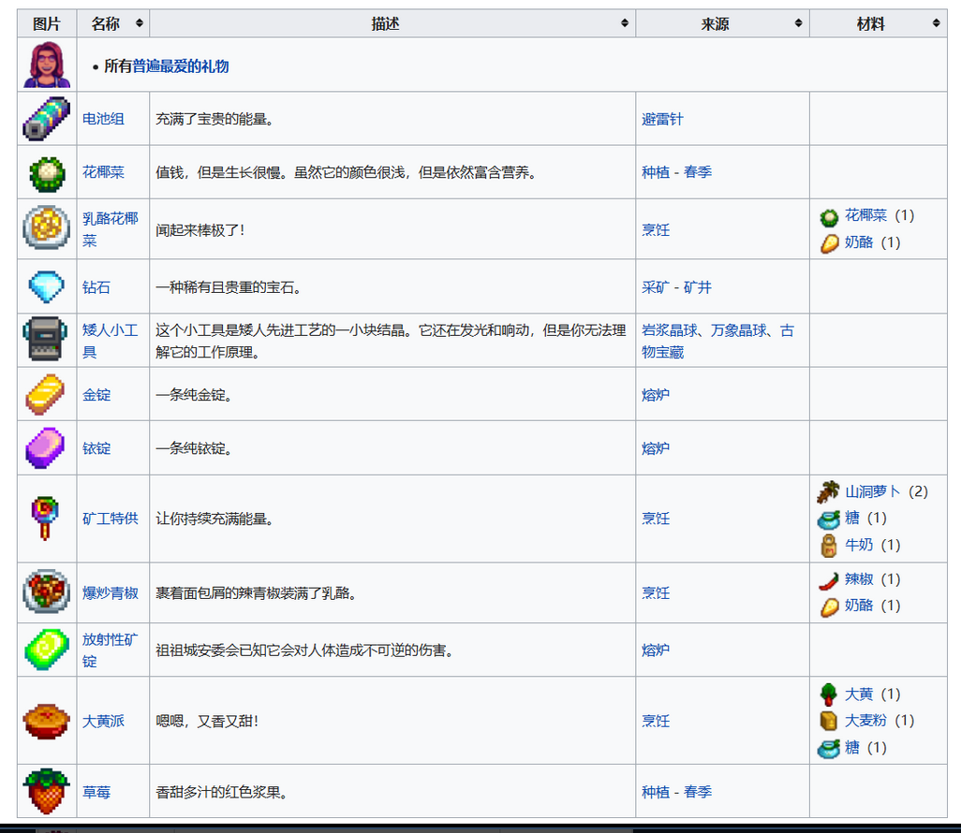Open 大黄 material link
The image size is (961, 833).
click(x=859, y=694)
